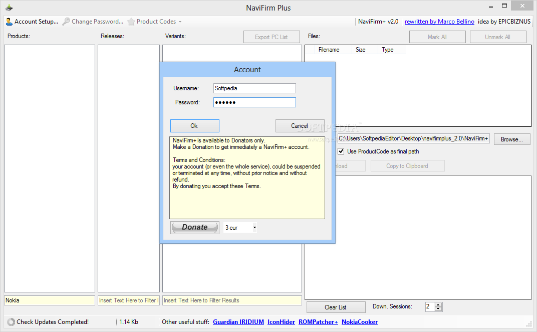
Task: Open the Guardian IRIDIUM link
Action: (238, 321)
